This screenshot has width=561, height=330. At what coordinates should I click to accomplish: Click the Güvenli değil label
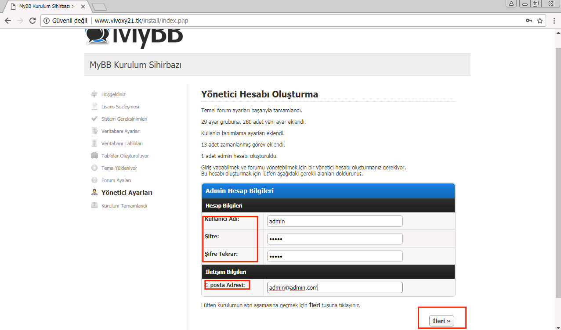pyautogui.click(x=69, y=21)
